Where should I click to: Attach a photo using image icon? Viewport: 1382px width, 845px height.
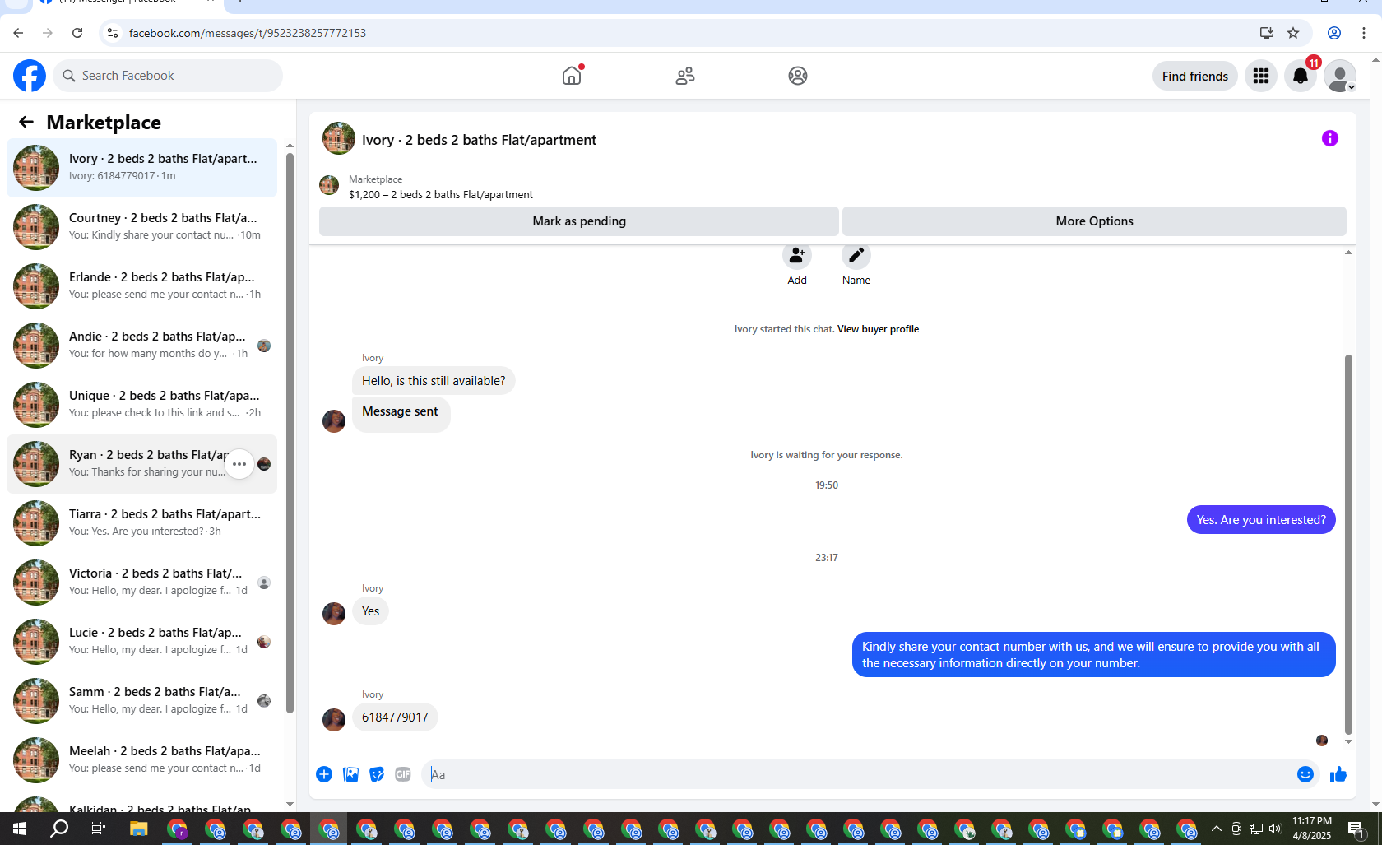click(350, 774)
